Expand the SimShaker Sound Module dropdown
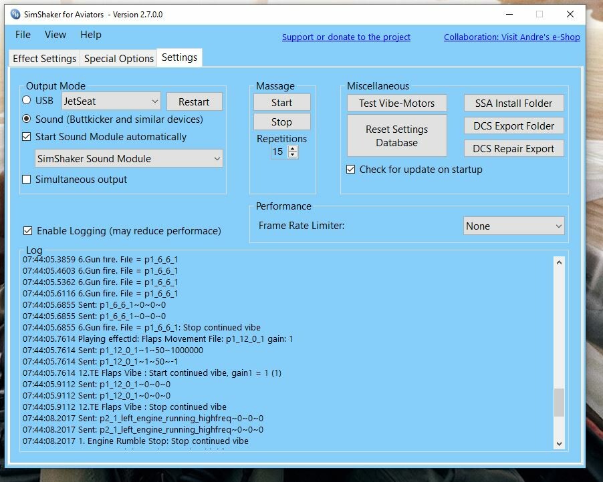603x482 pixels. point(129,158)
